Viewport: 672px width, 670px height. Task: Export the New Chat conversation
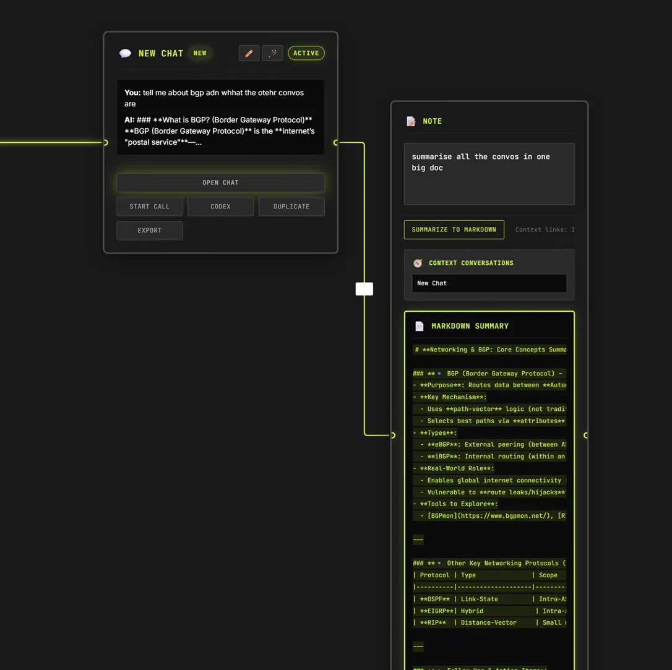pyautogui.click(x=150, y=231)
